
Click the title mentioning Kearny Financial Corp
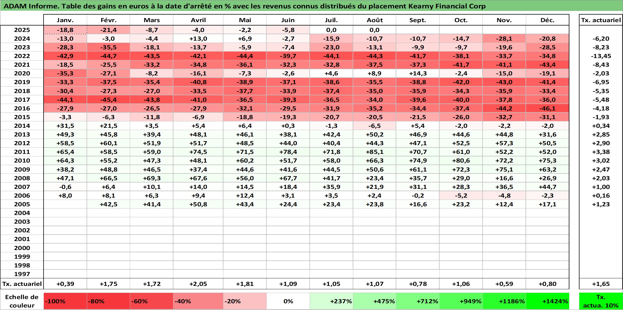[245, 6]
